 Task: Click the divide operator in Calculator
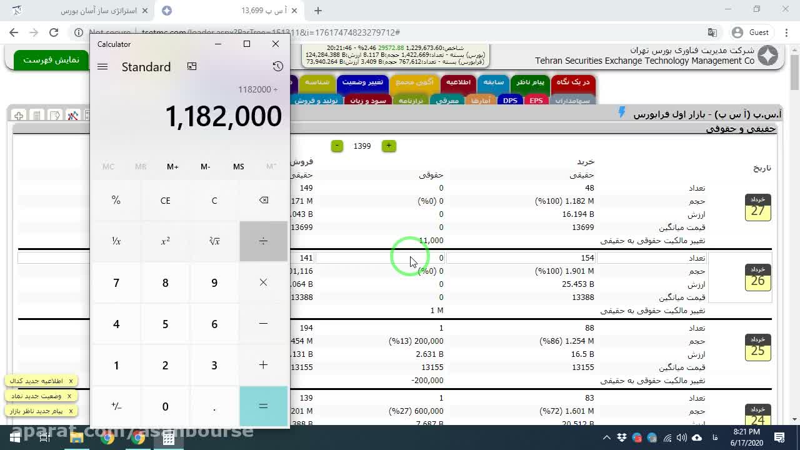(x=263, y=241)
